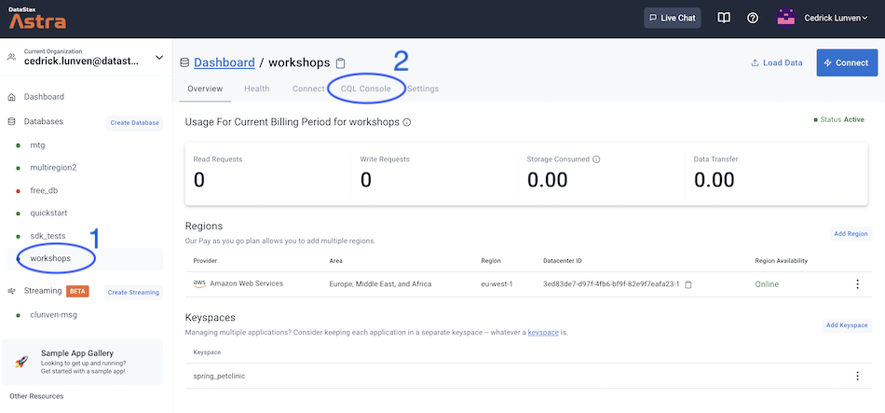Open the documentation book icon

click(724, 18)
